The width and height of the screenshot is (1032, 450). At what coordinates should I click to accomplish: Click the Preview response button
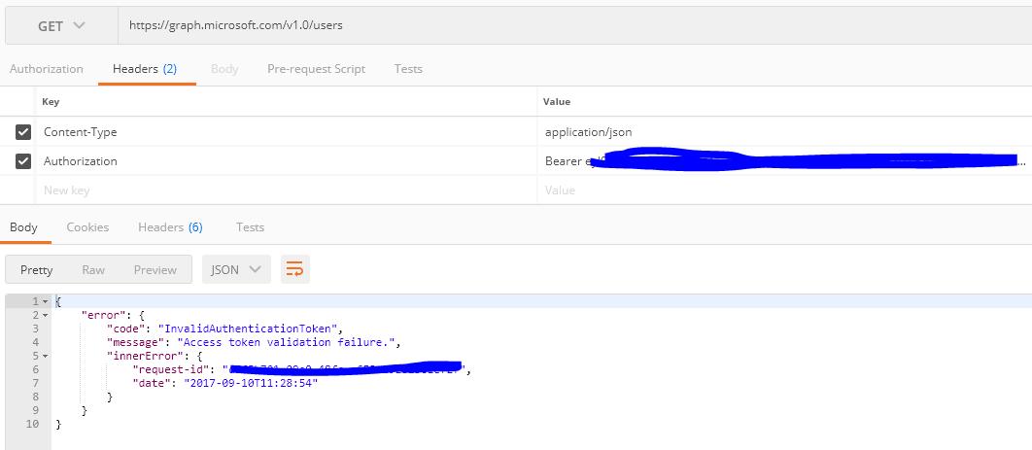point(155,269)
